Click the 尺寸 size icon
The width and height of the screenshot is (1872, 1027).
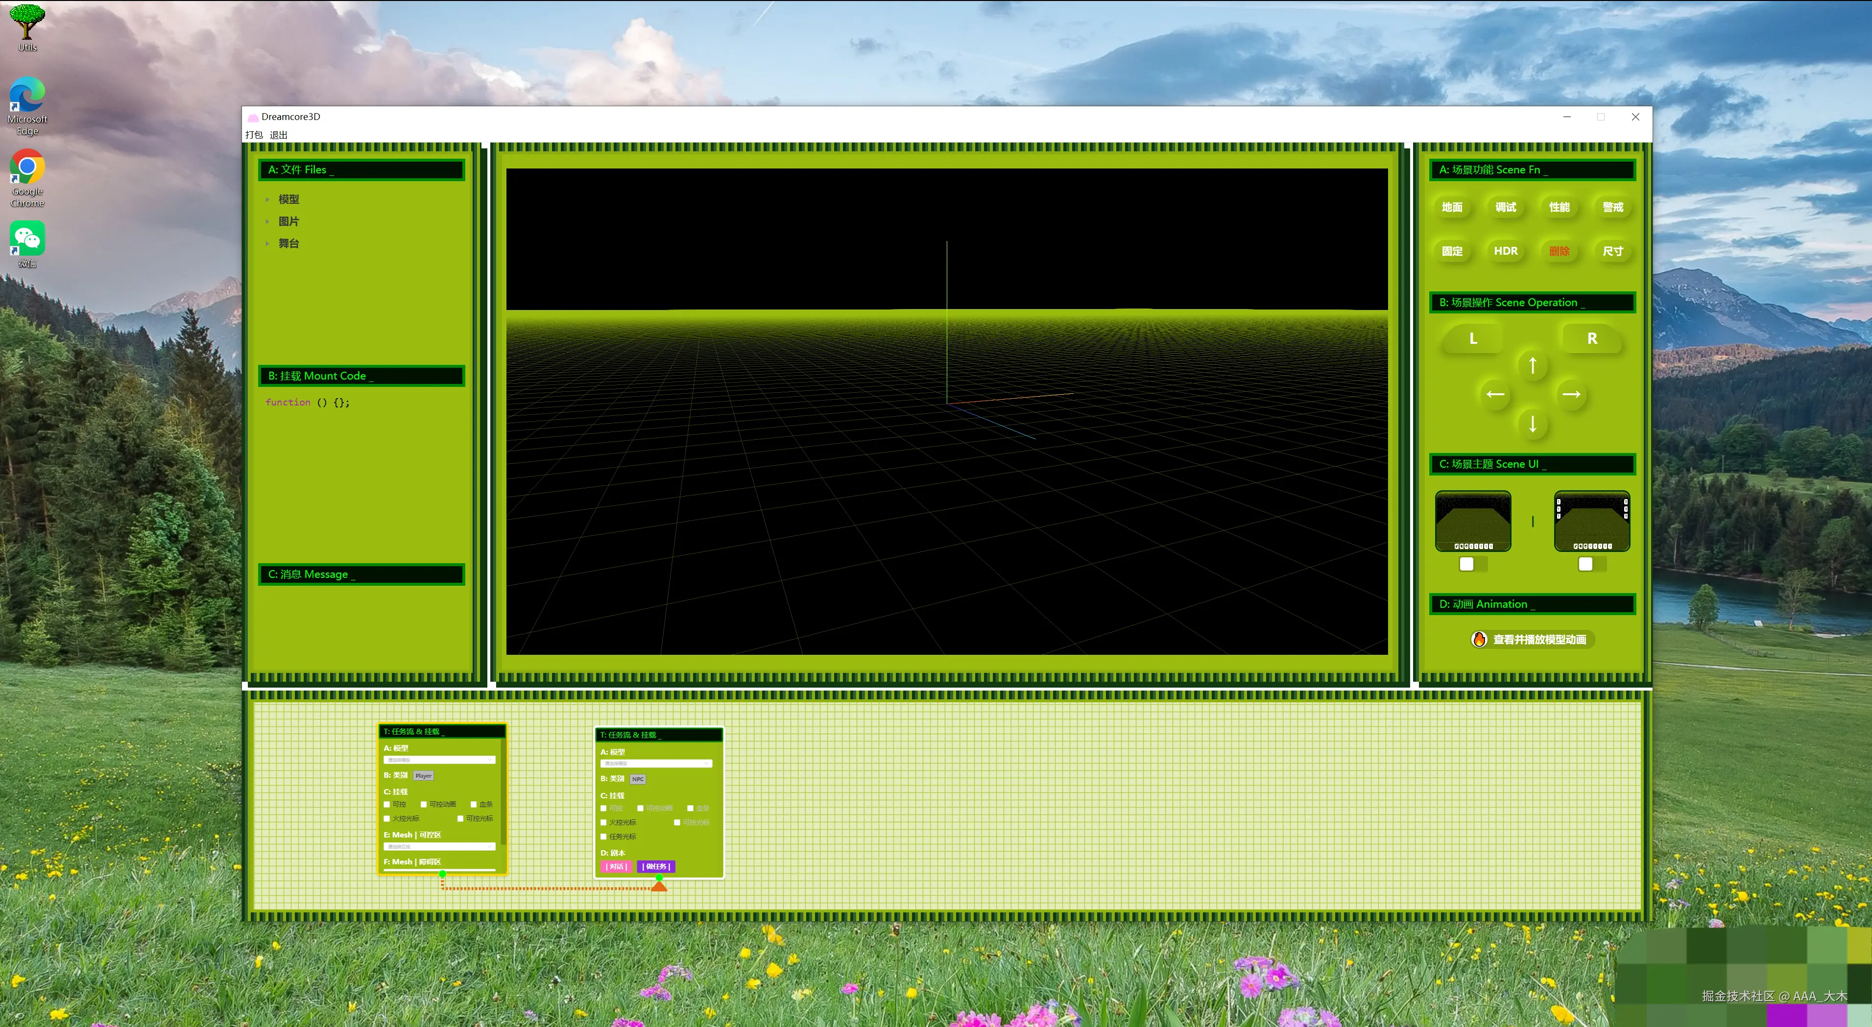tap(1613, 251)
